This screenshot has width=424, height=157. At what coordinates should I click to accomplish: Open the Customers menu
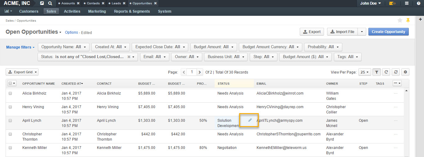tap(29, 11)
